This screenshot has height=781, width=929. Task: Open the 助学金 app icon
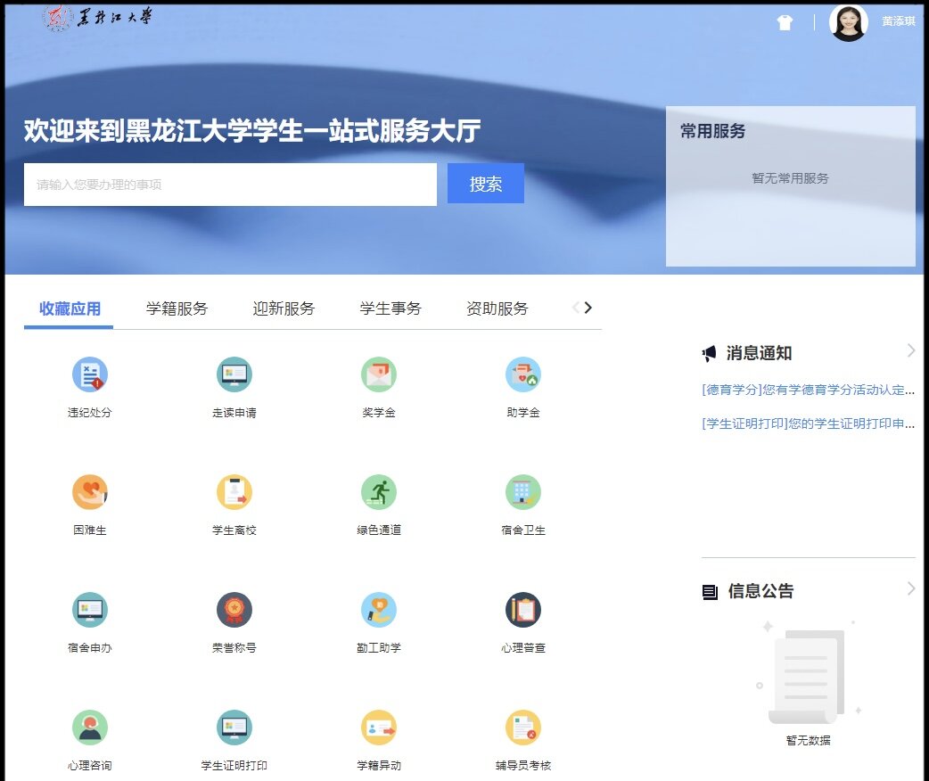[x=522, y=375]
